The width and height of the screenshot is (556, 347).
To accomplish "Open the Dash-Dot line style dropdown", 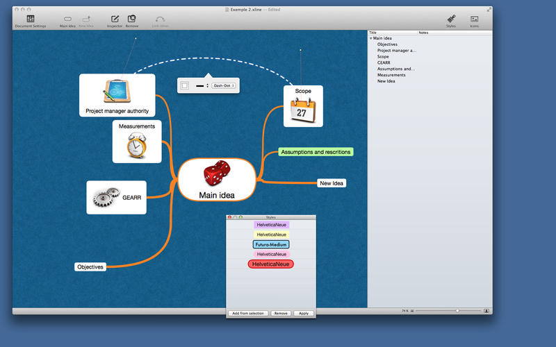I will pyautogui.click(x=223, y=85).
